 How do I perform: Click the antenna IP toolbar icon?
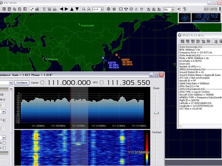[185, 9]
